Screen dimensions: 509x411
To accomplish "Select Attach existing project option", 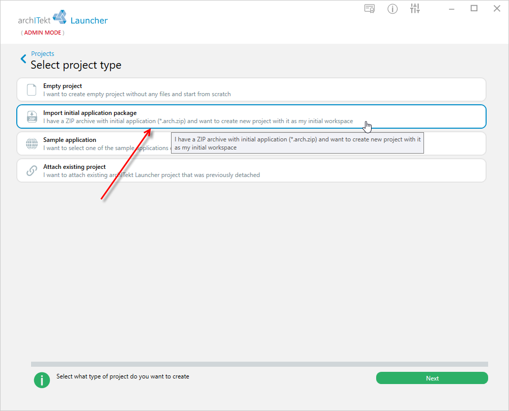I will pyautogui.click(x=251, y=170).
